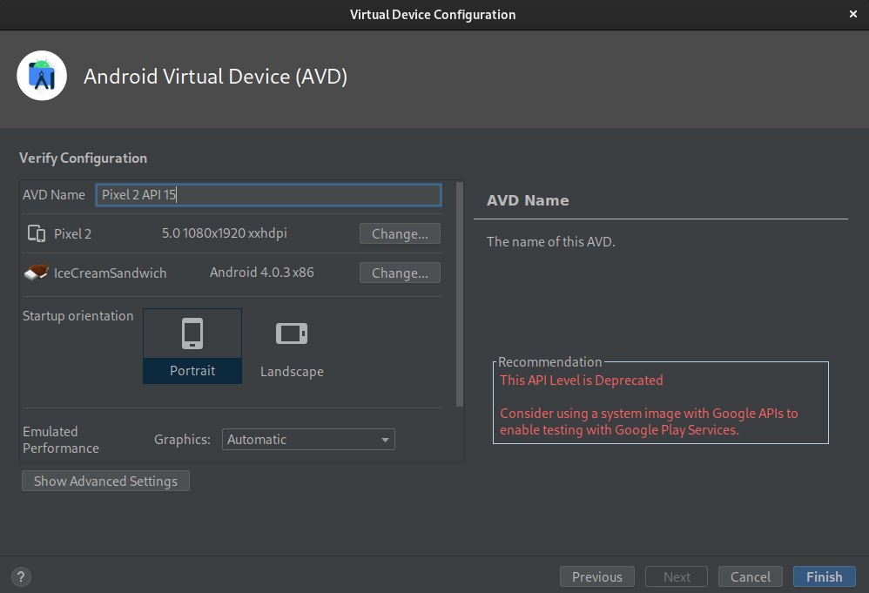Click the 'Recommendation' group label
Screen dimensions: 869x593
pos(549,362)
